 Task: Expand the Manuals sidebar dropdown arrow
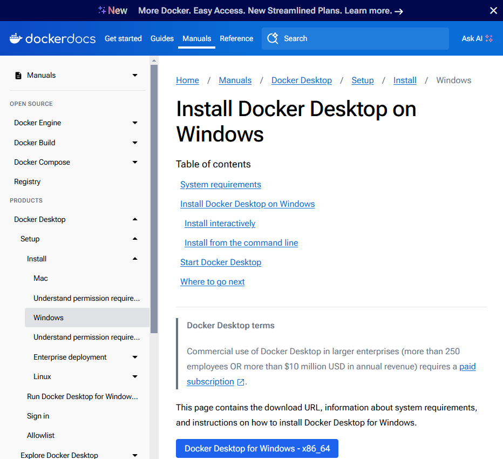click(x=135, y=75)
